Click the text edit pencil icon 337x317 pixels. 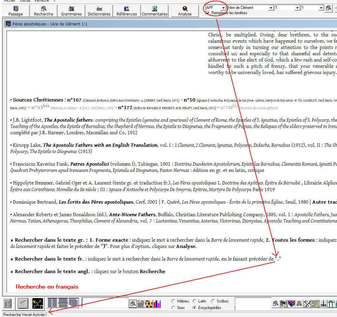(x=140, y=304)
